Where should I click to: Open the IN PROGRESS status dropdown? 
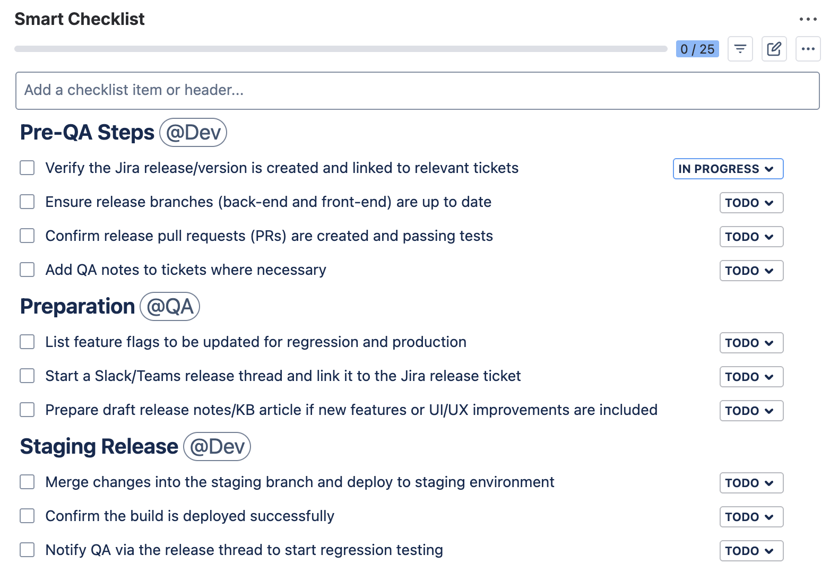(728, 169)
